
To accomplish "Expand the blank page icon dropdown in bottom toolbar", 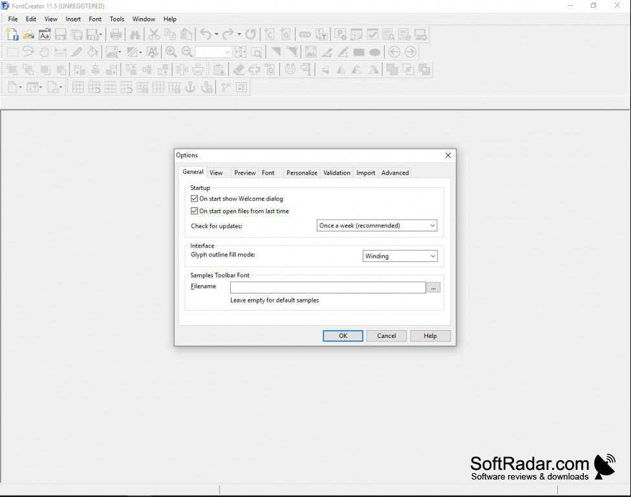I will pos(21,87).
